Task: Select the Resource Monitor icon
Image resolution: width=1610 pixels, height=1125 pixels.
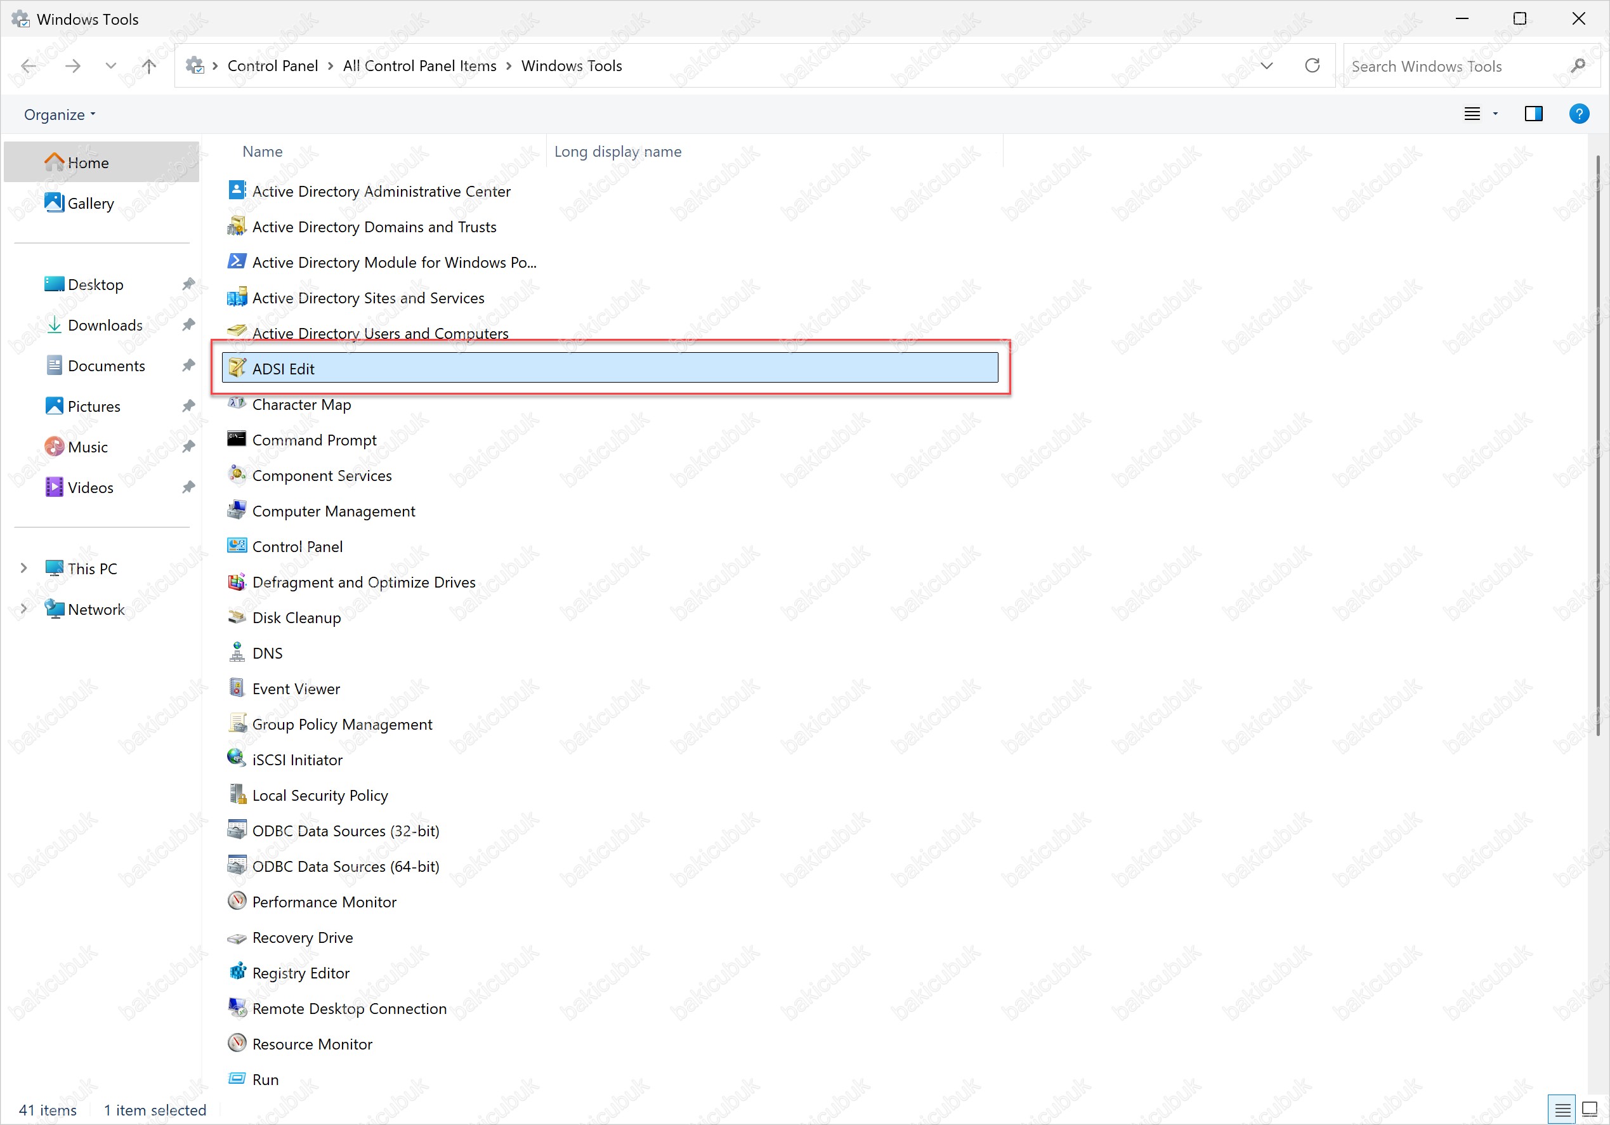Action: pos(237,1043)
